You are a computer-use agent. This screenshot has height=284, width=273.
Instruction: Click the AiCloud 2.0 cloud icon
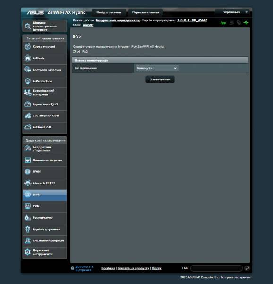coord(27,127)
